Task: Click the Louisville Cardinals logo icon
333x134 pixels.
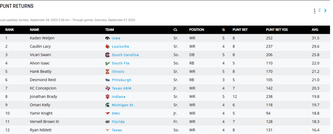Action: tap(107, 47)
